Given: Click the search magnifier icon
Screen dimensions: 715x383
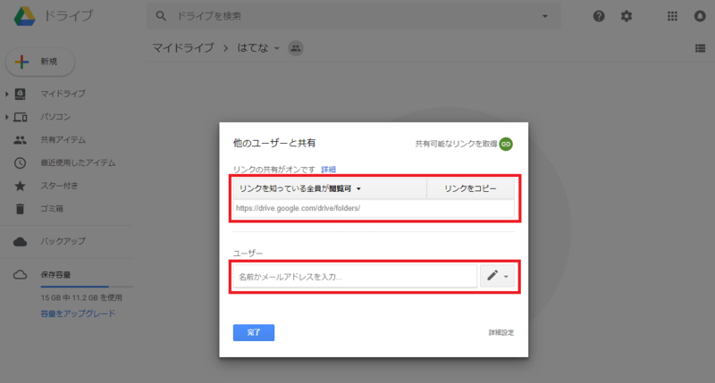Looking at the screenshot, I should [x=161, y=16].
